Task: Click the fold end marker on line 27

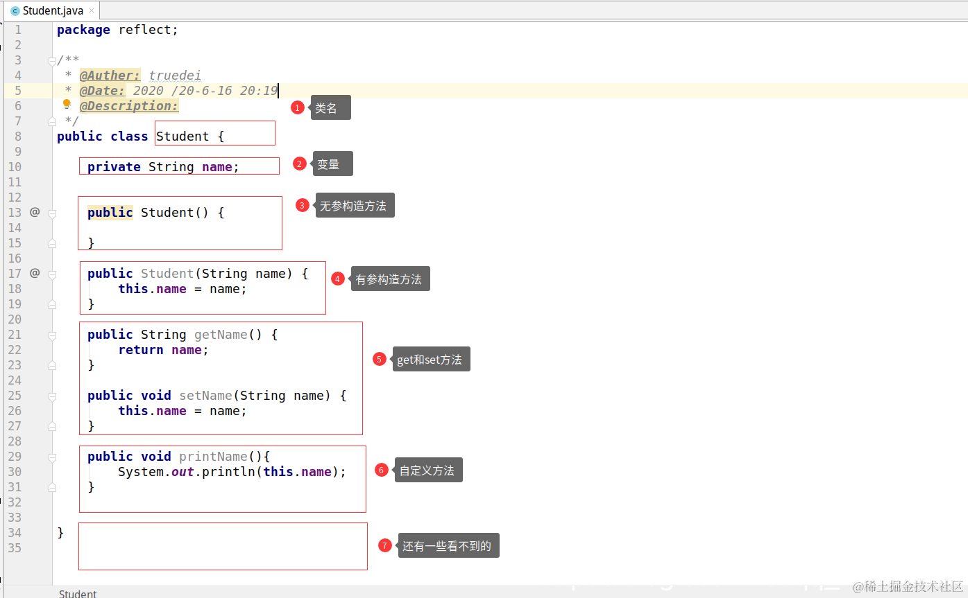Action: click(x=52, y=426)
